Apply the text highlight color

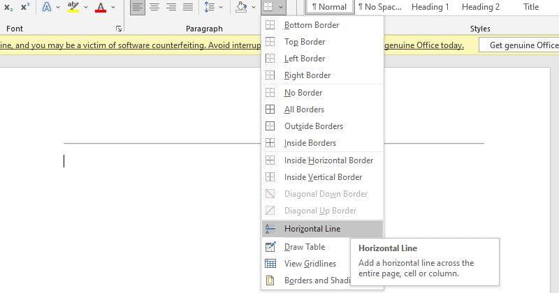click(x=73, y=7)
